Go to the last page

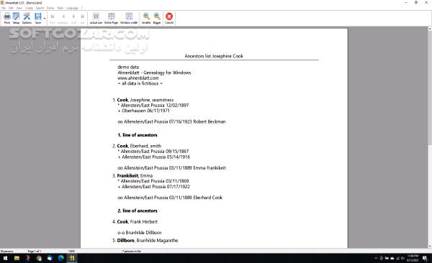pos(82,18)
